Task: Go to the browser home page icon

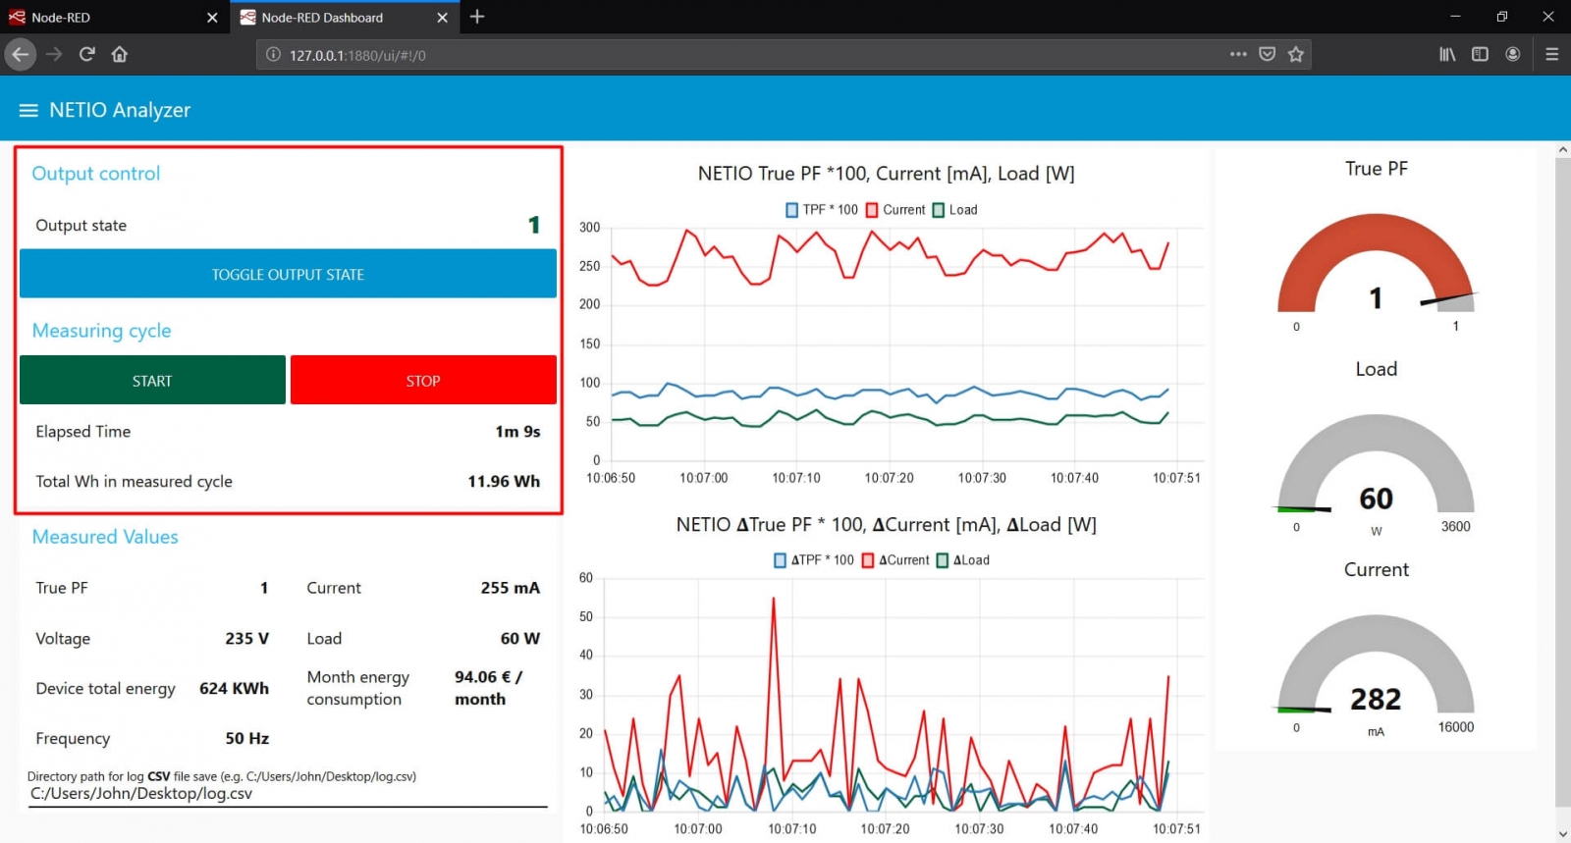Action: (x=120, y=55)
